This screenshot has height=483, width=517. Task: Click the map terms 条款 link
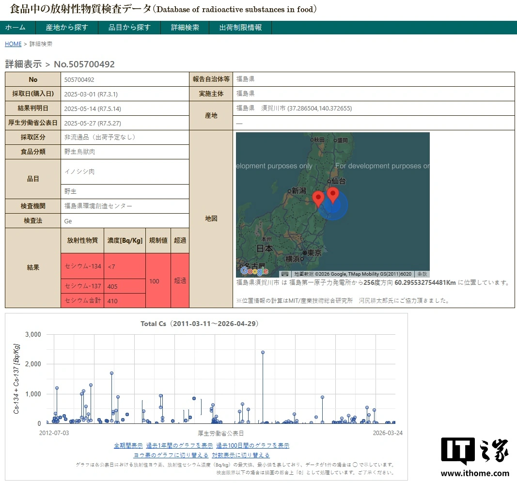coord(422,274)
